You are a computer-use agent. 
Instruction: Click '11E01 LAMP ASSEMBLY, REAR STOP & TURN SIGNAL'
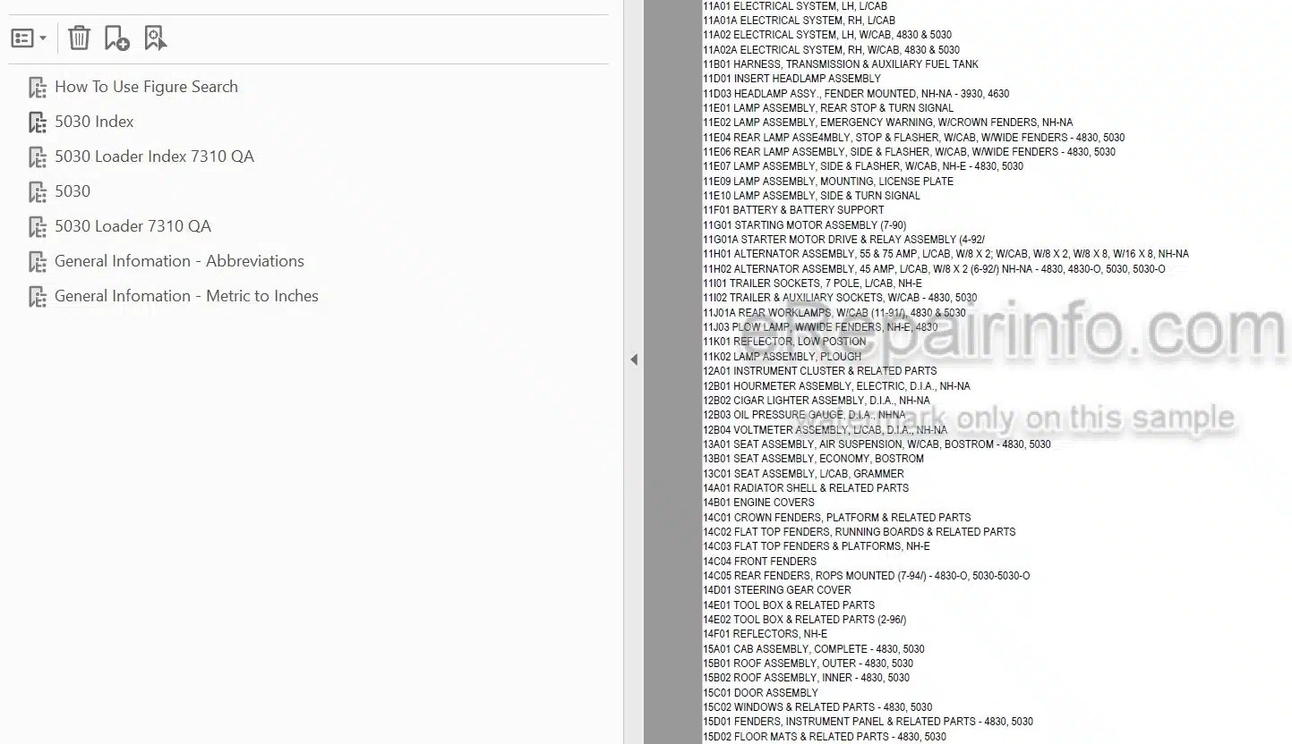point(828,108)
